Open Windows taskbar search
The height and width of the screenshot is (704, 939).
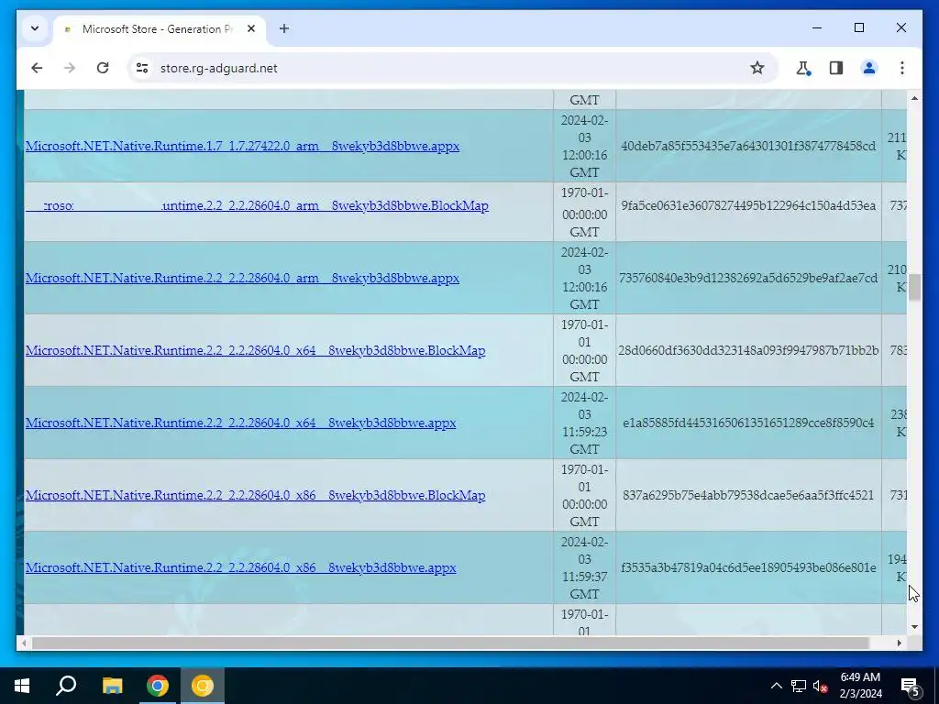(x=66, y=686)
